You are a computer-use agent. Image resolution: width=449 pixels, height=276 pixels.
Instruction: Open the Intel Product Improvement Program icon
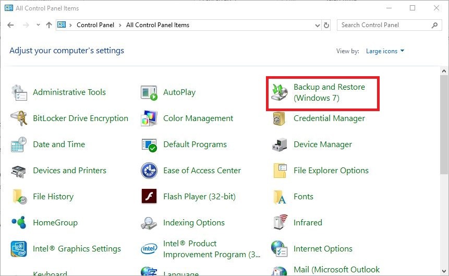(x=149, y=249)
